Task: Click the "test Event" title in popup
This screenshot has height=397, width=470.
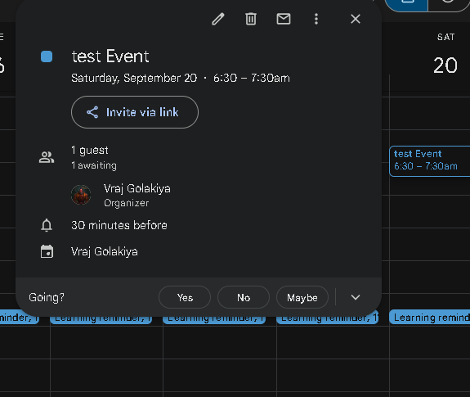Action: [x=110, y=56]
